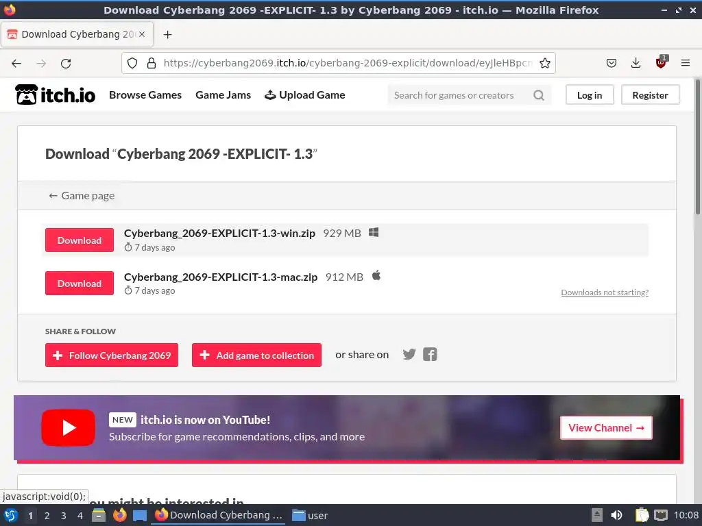
Task: Open the file manager taskbar launcher
Action: pos(99,515)
